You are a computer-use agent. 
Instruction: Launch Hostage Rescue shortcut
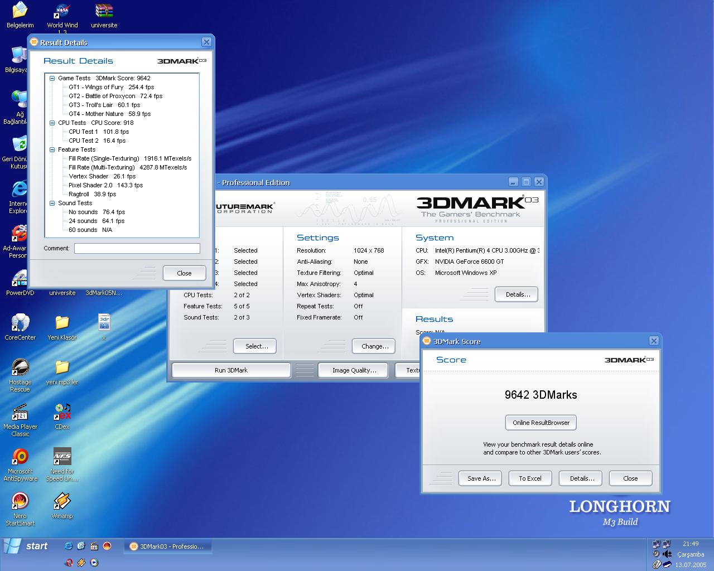pyautogui.click(x=20, y=375)
